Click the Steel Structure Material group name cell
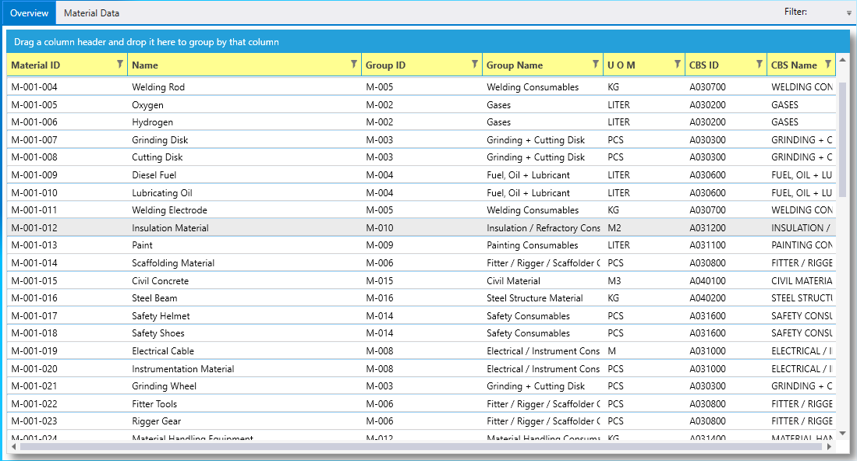The image size is (857, 461). pyautogui.click(x=543, y=298)
